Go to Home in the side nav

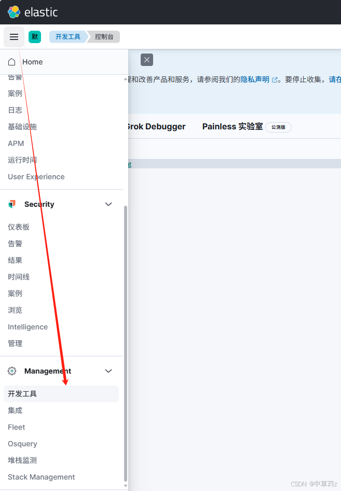(33, 62)
